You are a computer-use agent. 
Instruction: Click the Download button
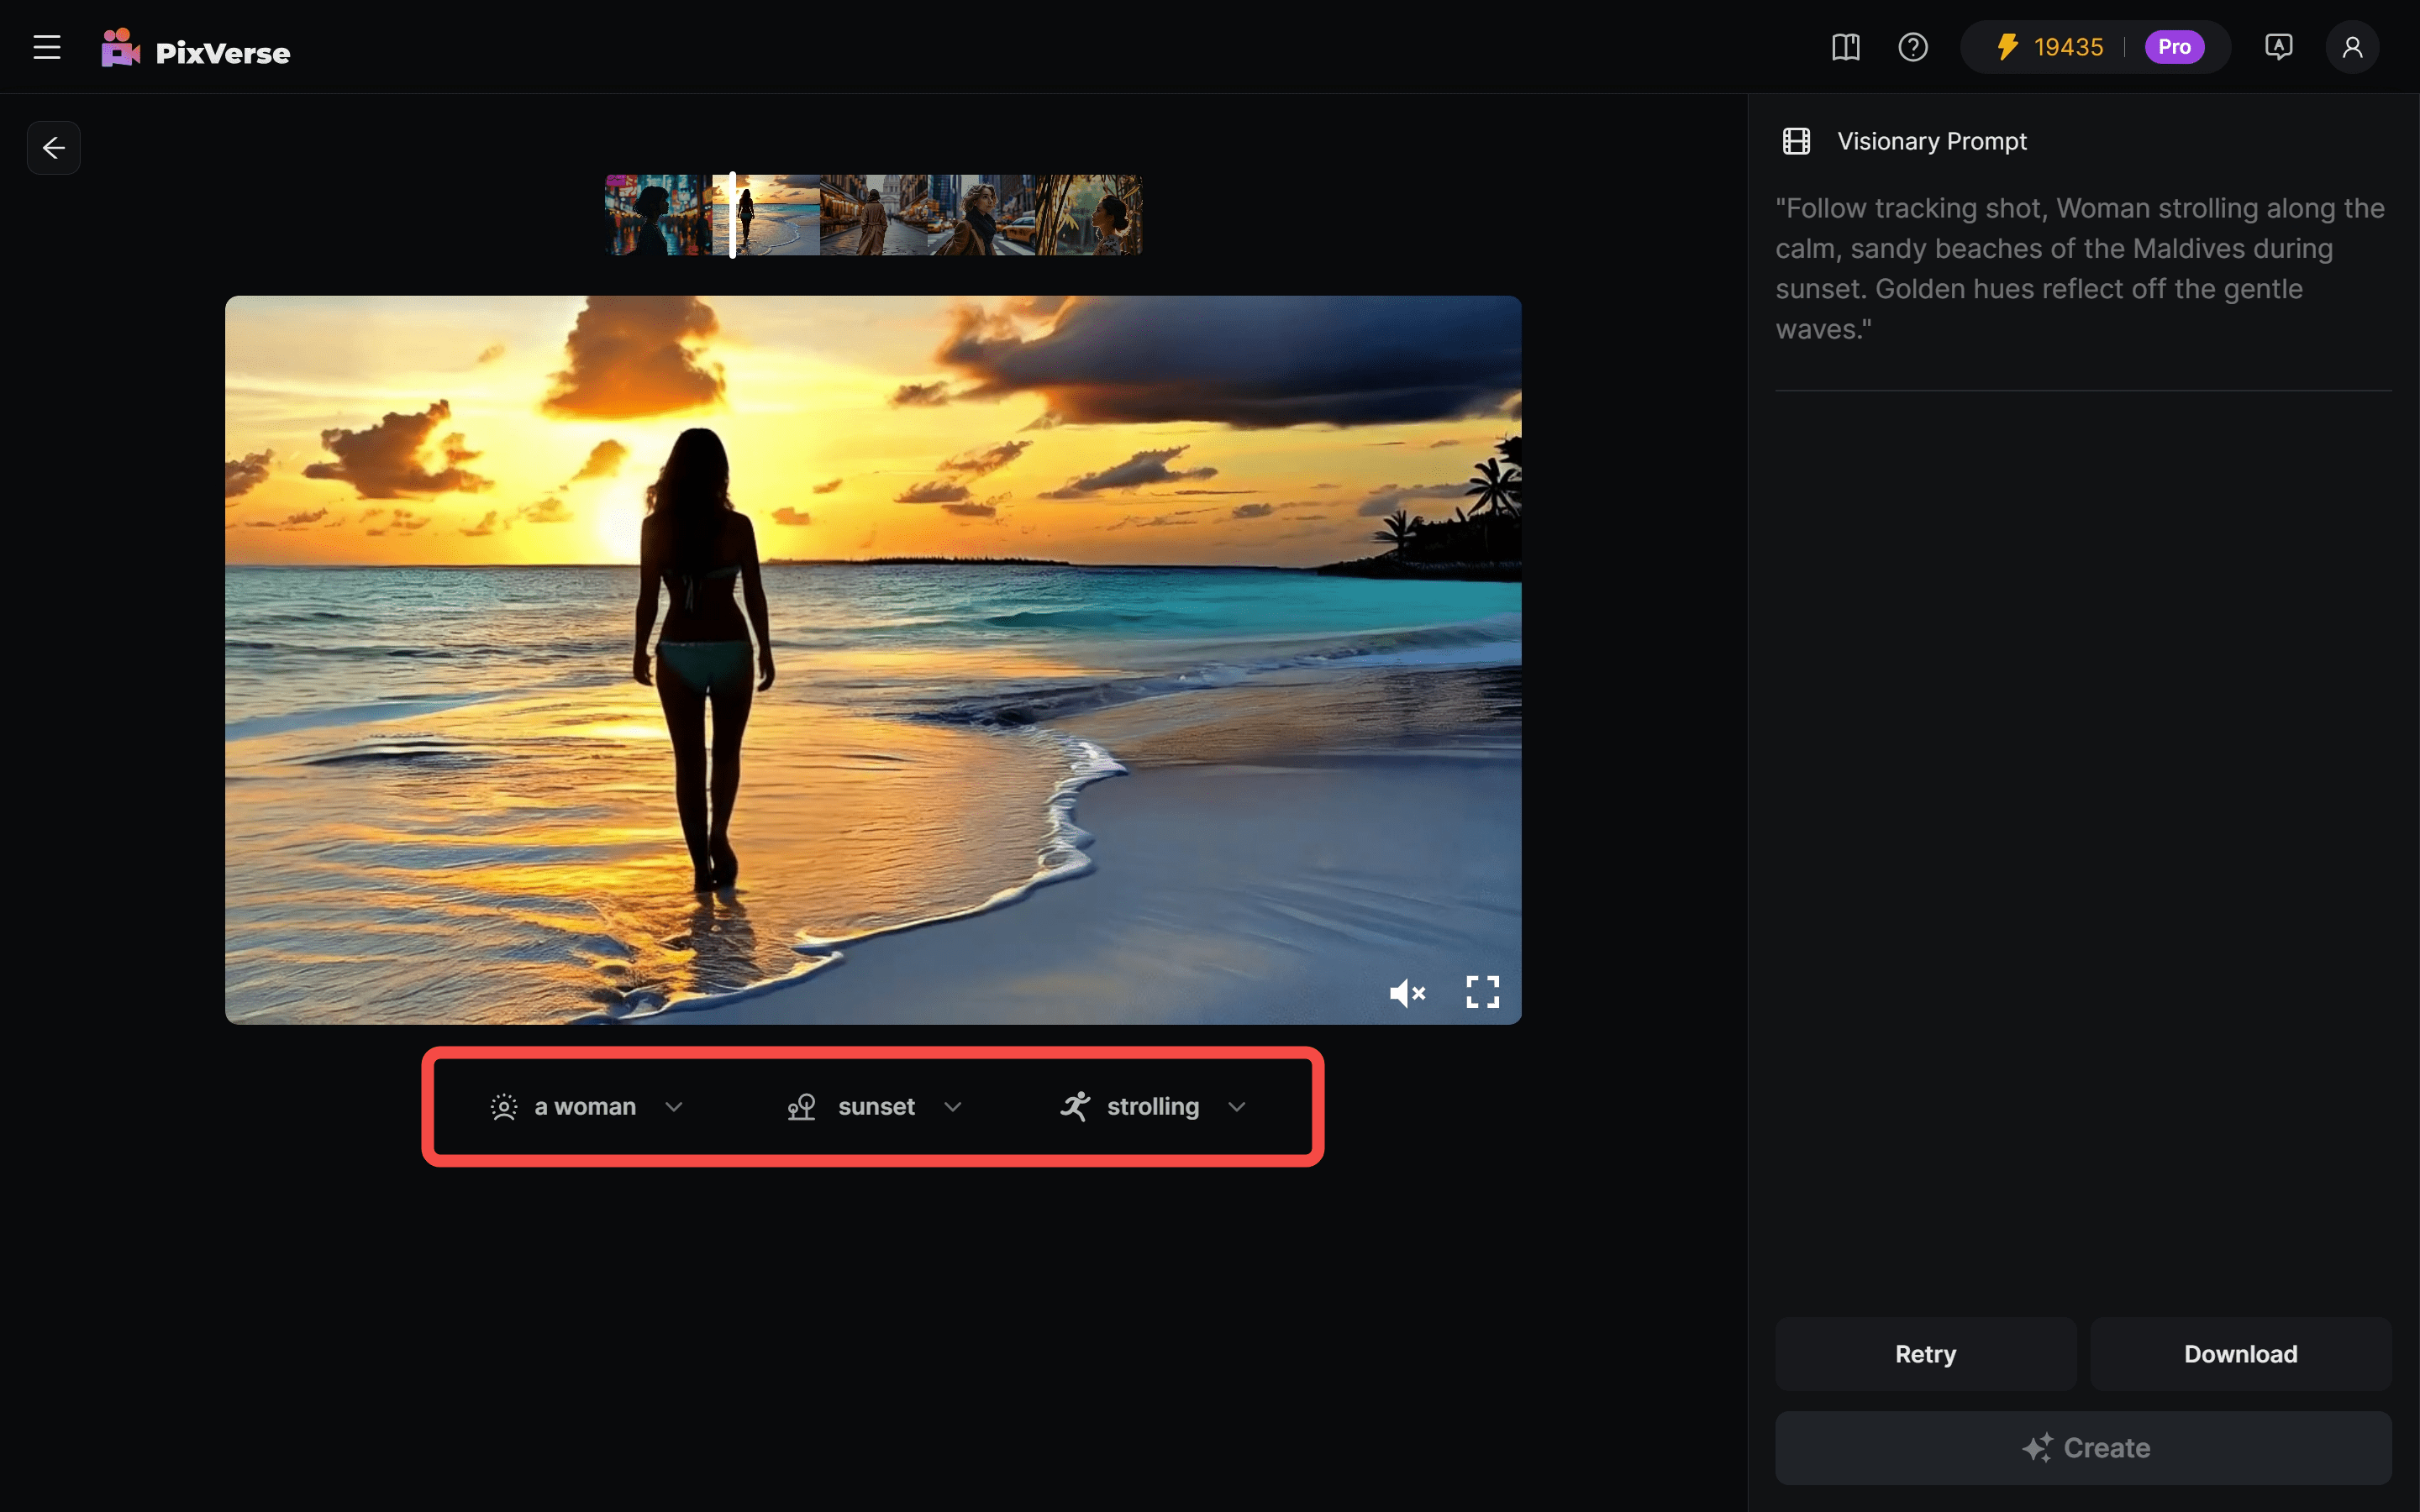click(2240, 1354)
